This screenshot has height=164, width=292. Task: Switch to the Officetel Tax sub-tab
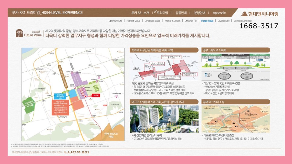(x=191, y=21)
